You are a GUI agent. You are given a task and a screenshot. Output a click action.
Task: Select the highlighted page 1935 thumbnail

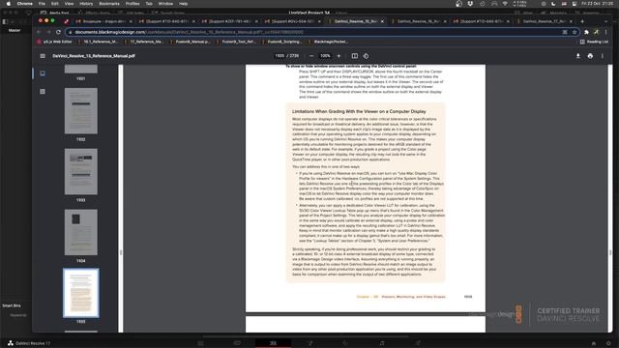tap(81, 293)
